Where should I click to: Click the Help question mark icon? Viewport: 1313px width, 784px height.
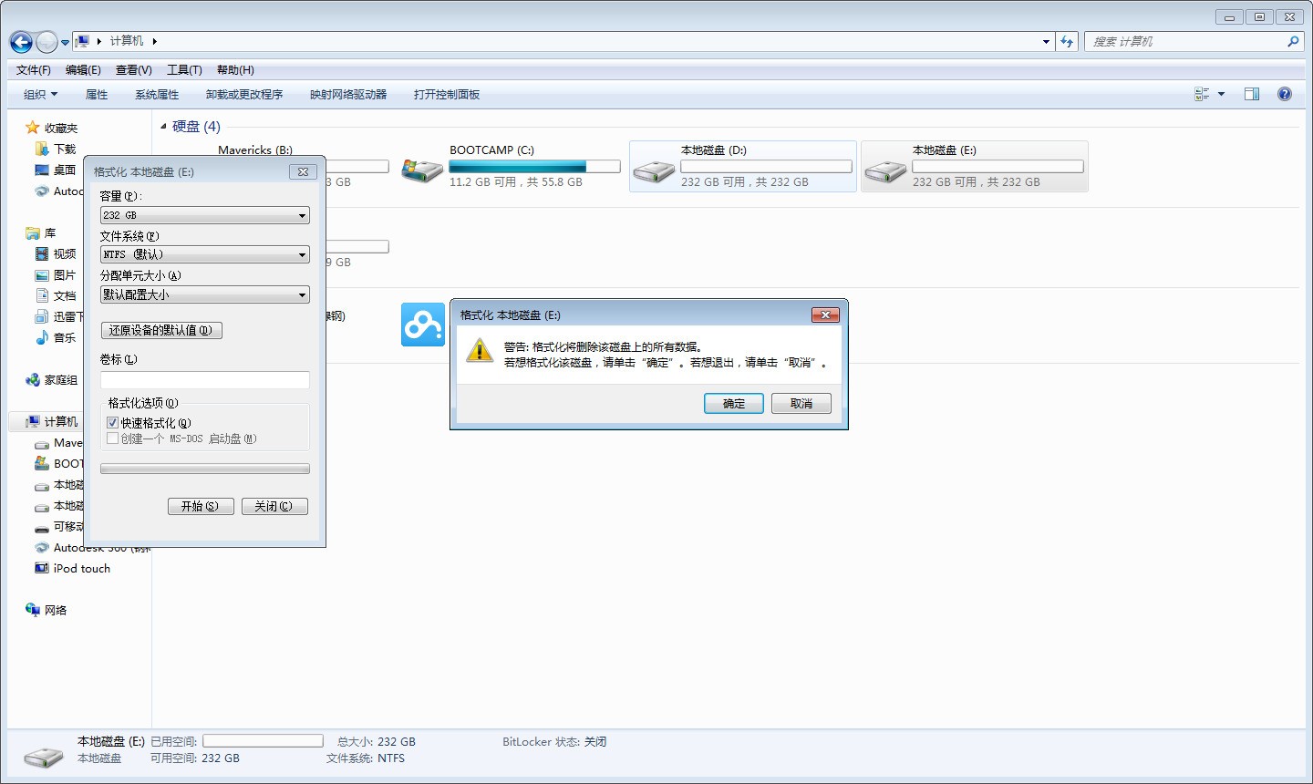(x=1285, y=93)
